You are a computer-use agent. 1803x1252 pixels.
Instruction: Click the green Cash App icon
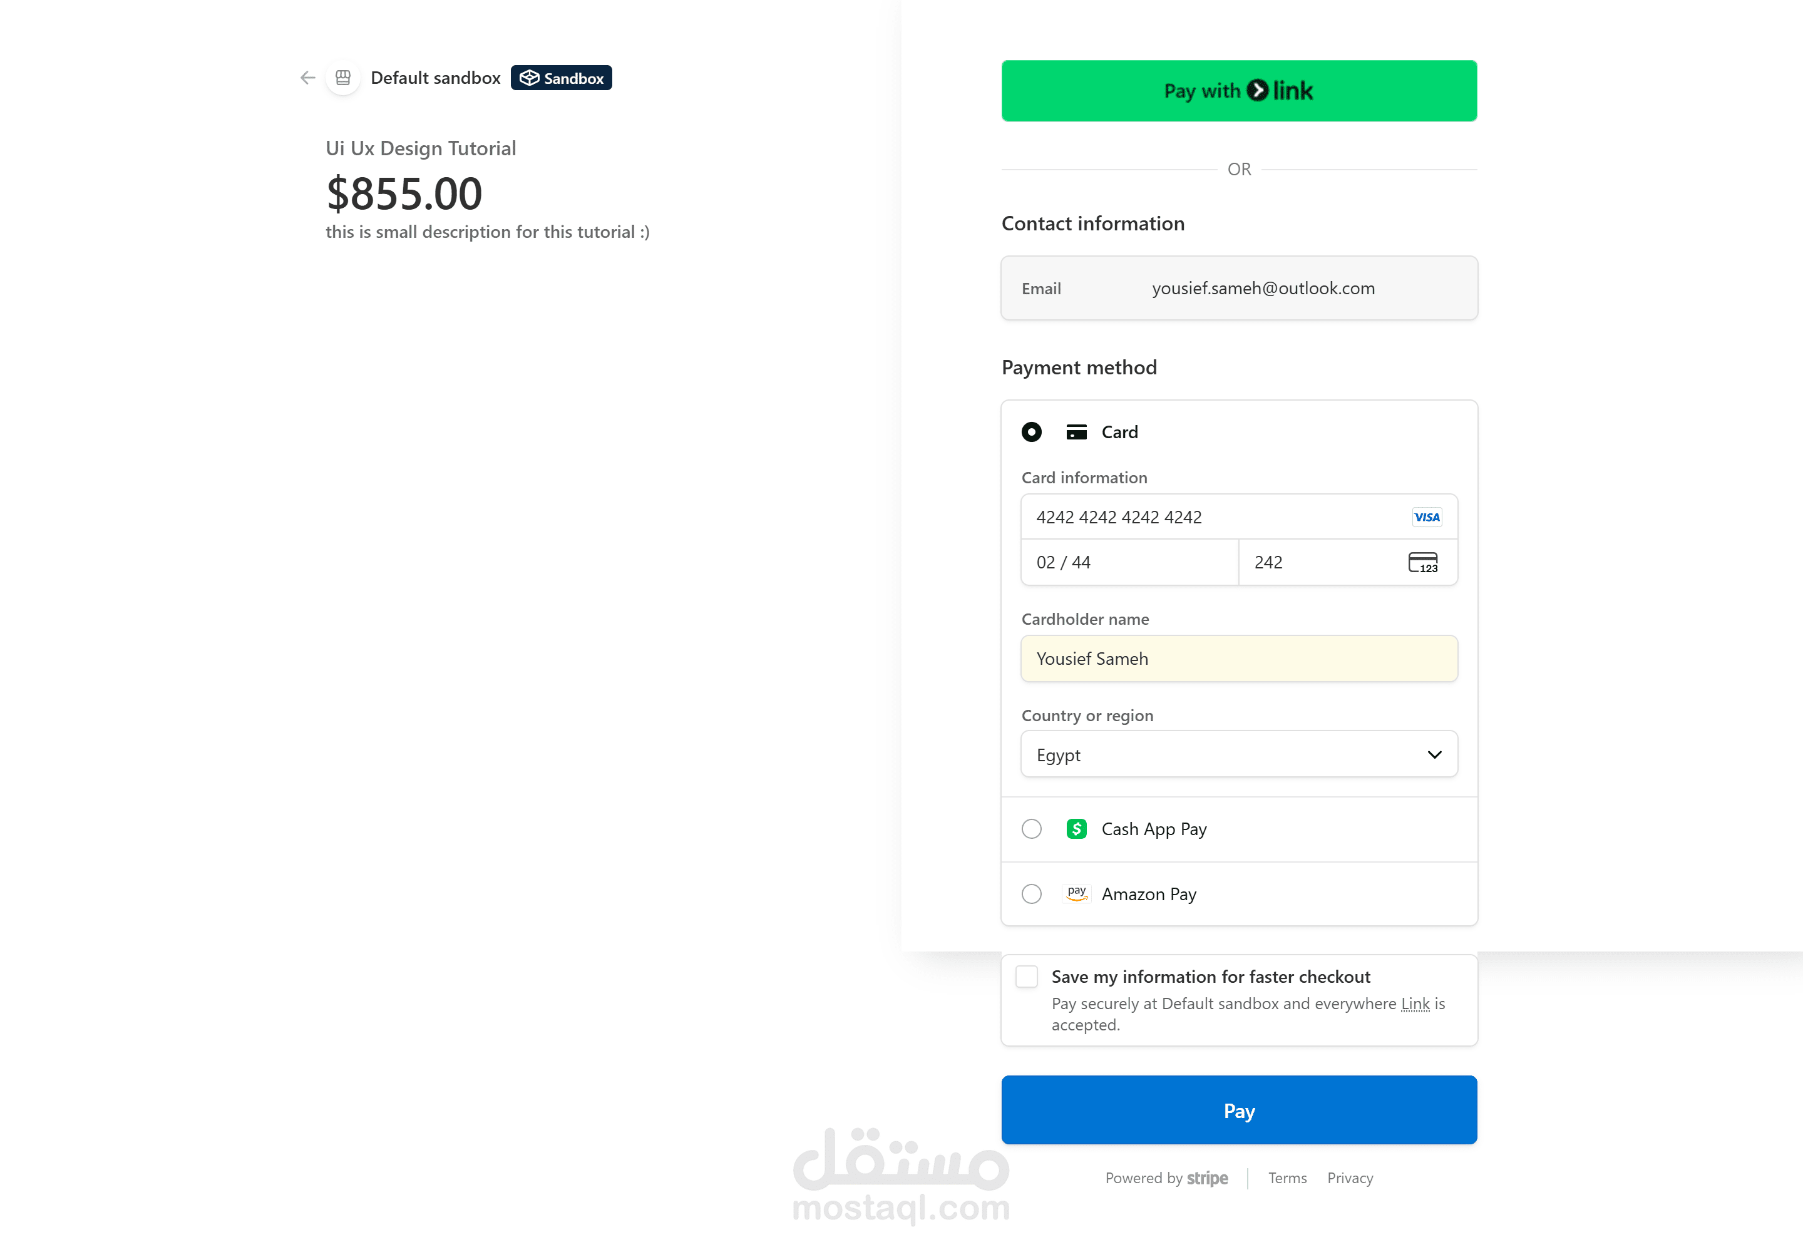(1076, 829)
